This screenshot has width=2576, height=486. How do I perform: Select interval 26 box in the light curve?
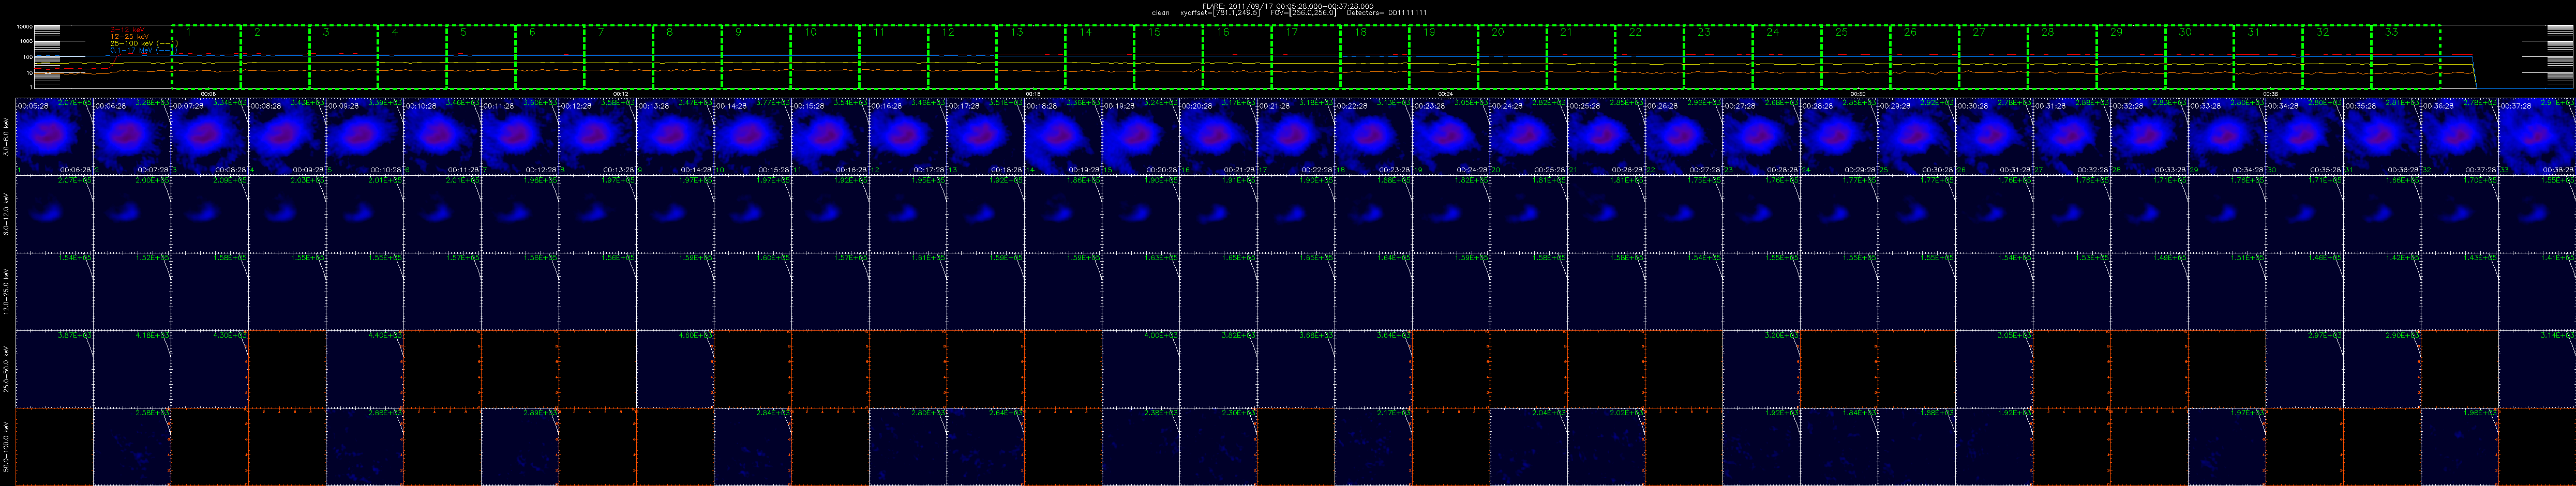coord(1924,57)
